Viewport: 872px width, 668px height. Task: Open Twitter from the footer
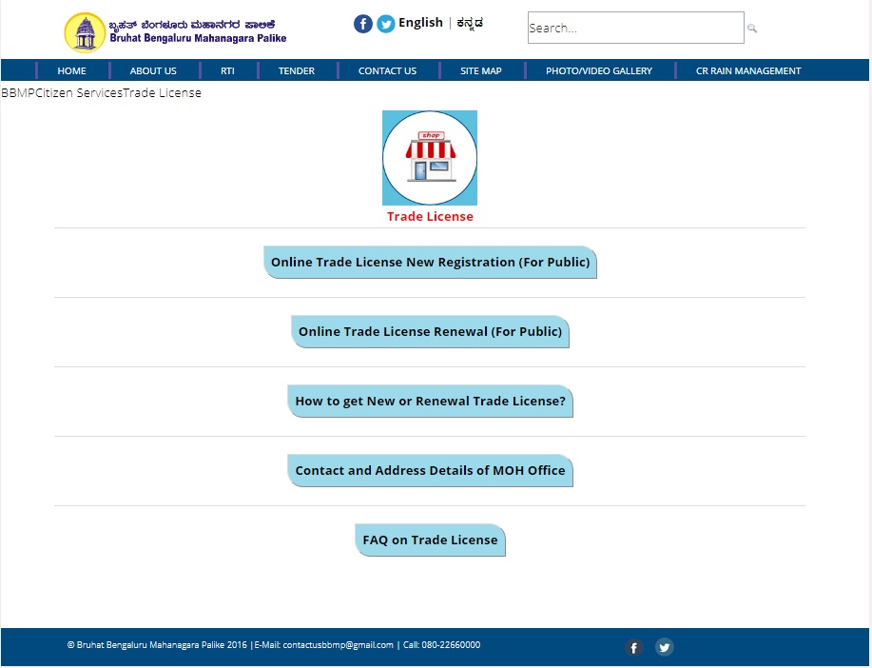coord(665,647)
